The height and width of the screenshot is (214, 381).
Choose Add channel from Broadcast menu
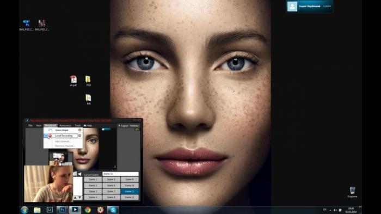tap(63, 141)
